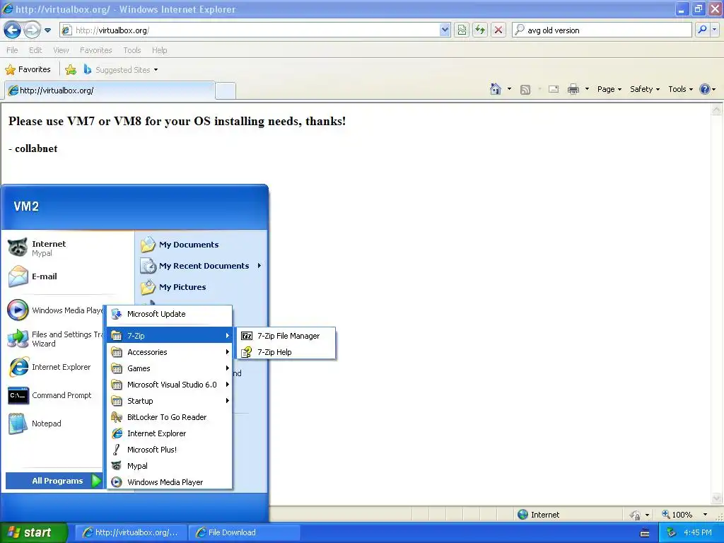Click the Favorites star button
Viewport: 724px width, 543px height.
pyautogui.click(x=28, y=70)
